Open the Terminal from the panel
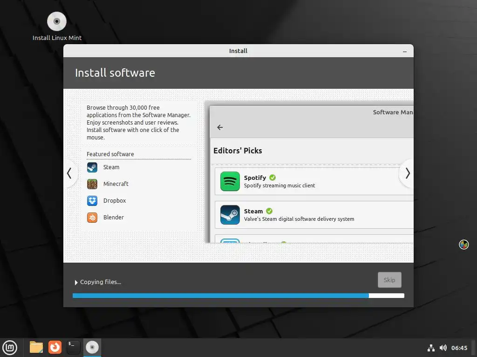 pyautogui.click(x=73, y=347)
